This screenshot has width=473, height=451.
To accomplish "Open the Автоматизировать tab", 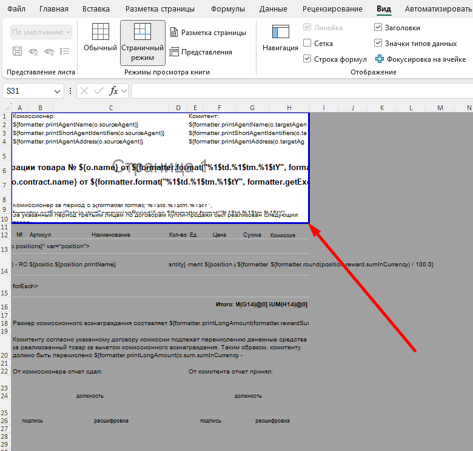I will click(438, 9).
